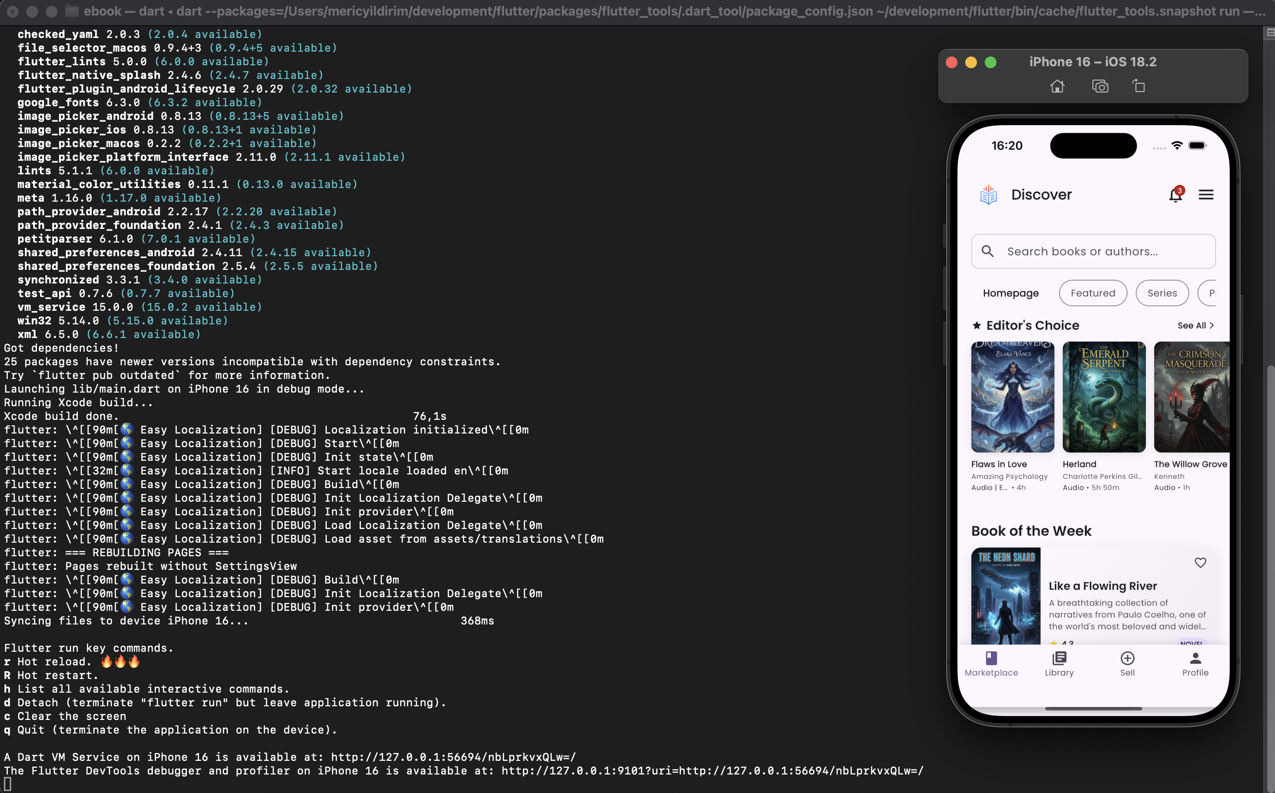Open the hamburger menu in Discover
The image size is (1275, 793).
point(1206,194)
